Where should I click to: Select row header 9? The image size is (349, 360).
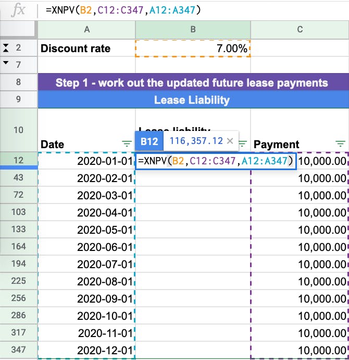point(19,100)
